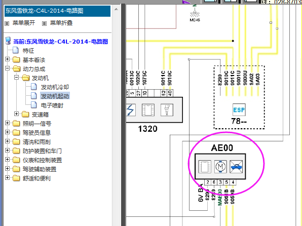The width and height of the screenshot is (302, 226).
Task: Open the 发动机冷却 diagram page
Action: click(55, 87)
